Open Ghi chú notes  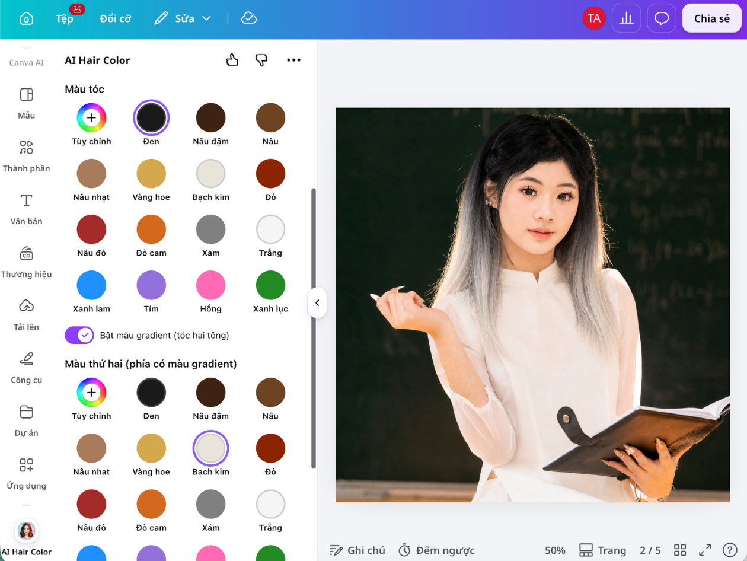pos(357,550)
